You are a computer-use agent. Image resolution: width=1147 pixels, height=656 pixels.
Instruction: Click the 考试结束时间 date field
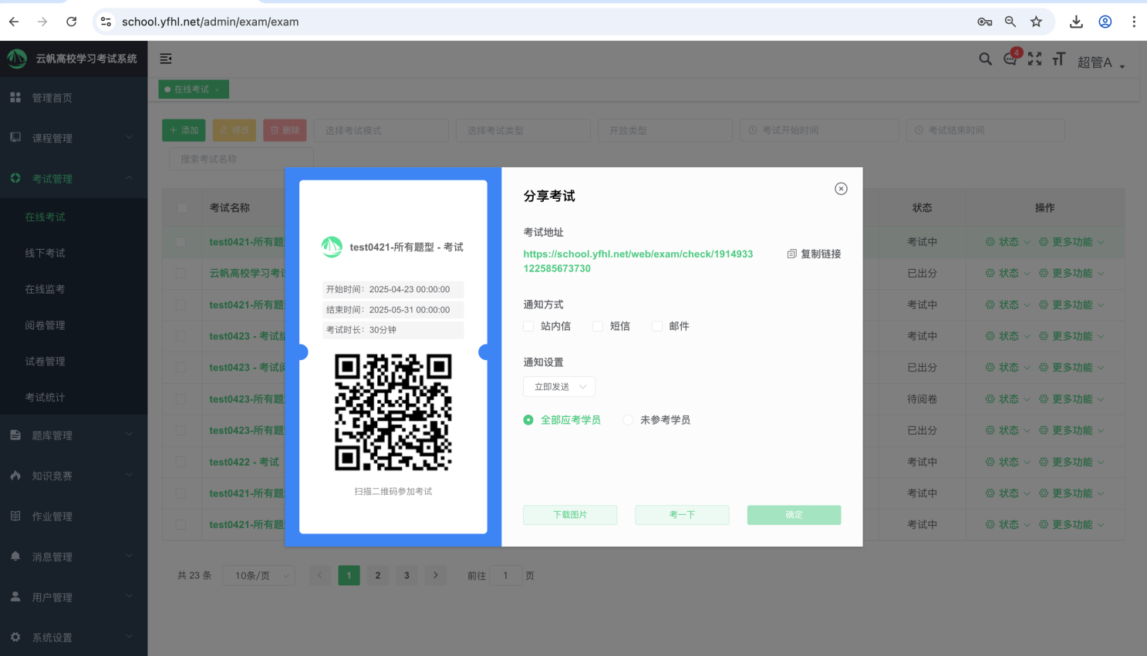tap(985, 130)
